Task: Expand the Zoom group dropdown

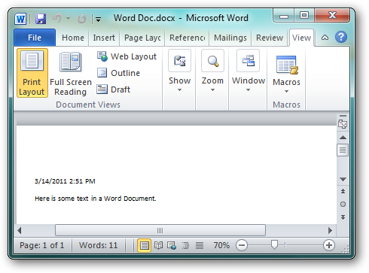Action: coord(212,71)
